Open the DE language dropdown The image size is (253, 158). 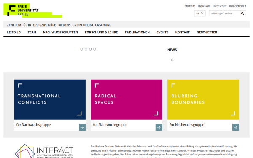[200, 13]
